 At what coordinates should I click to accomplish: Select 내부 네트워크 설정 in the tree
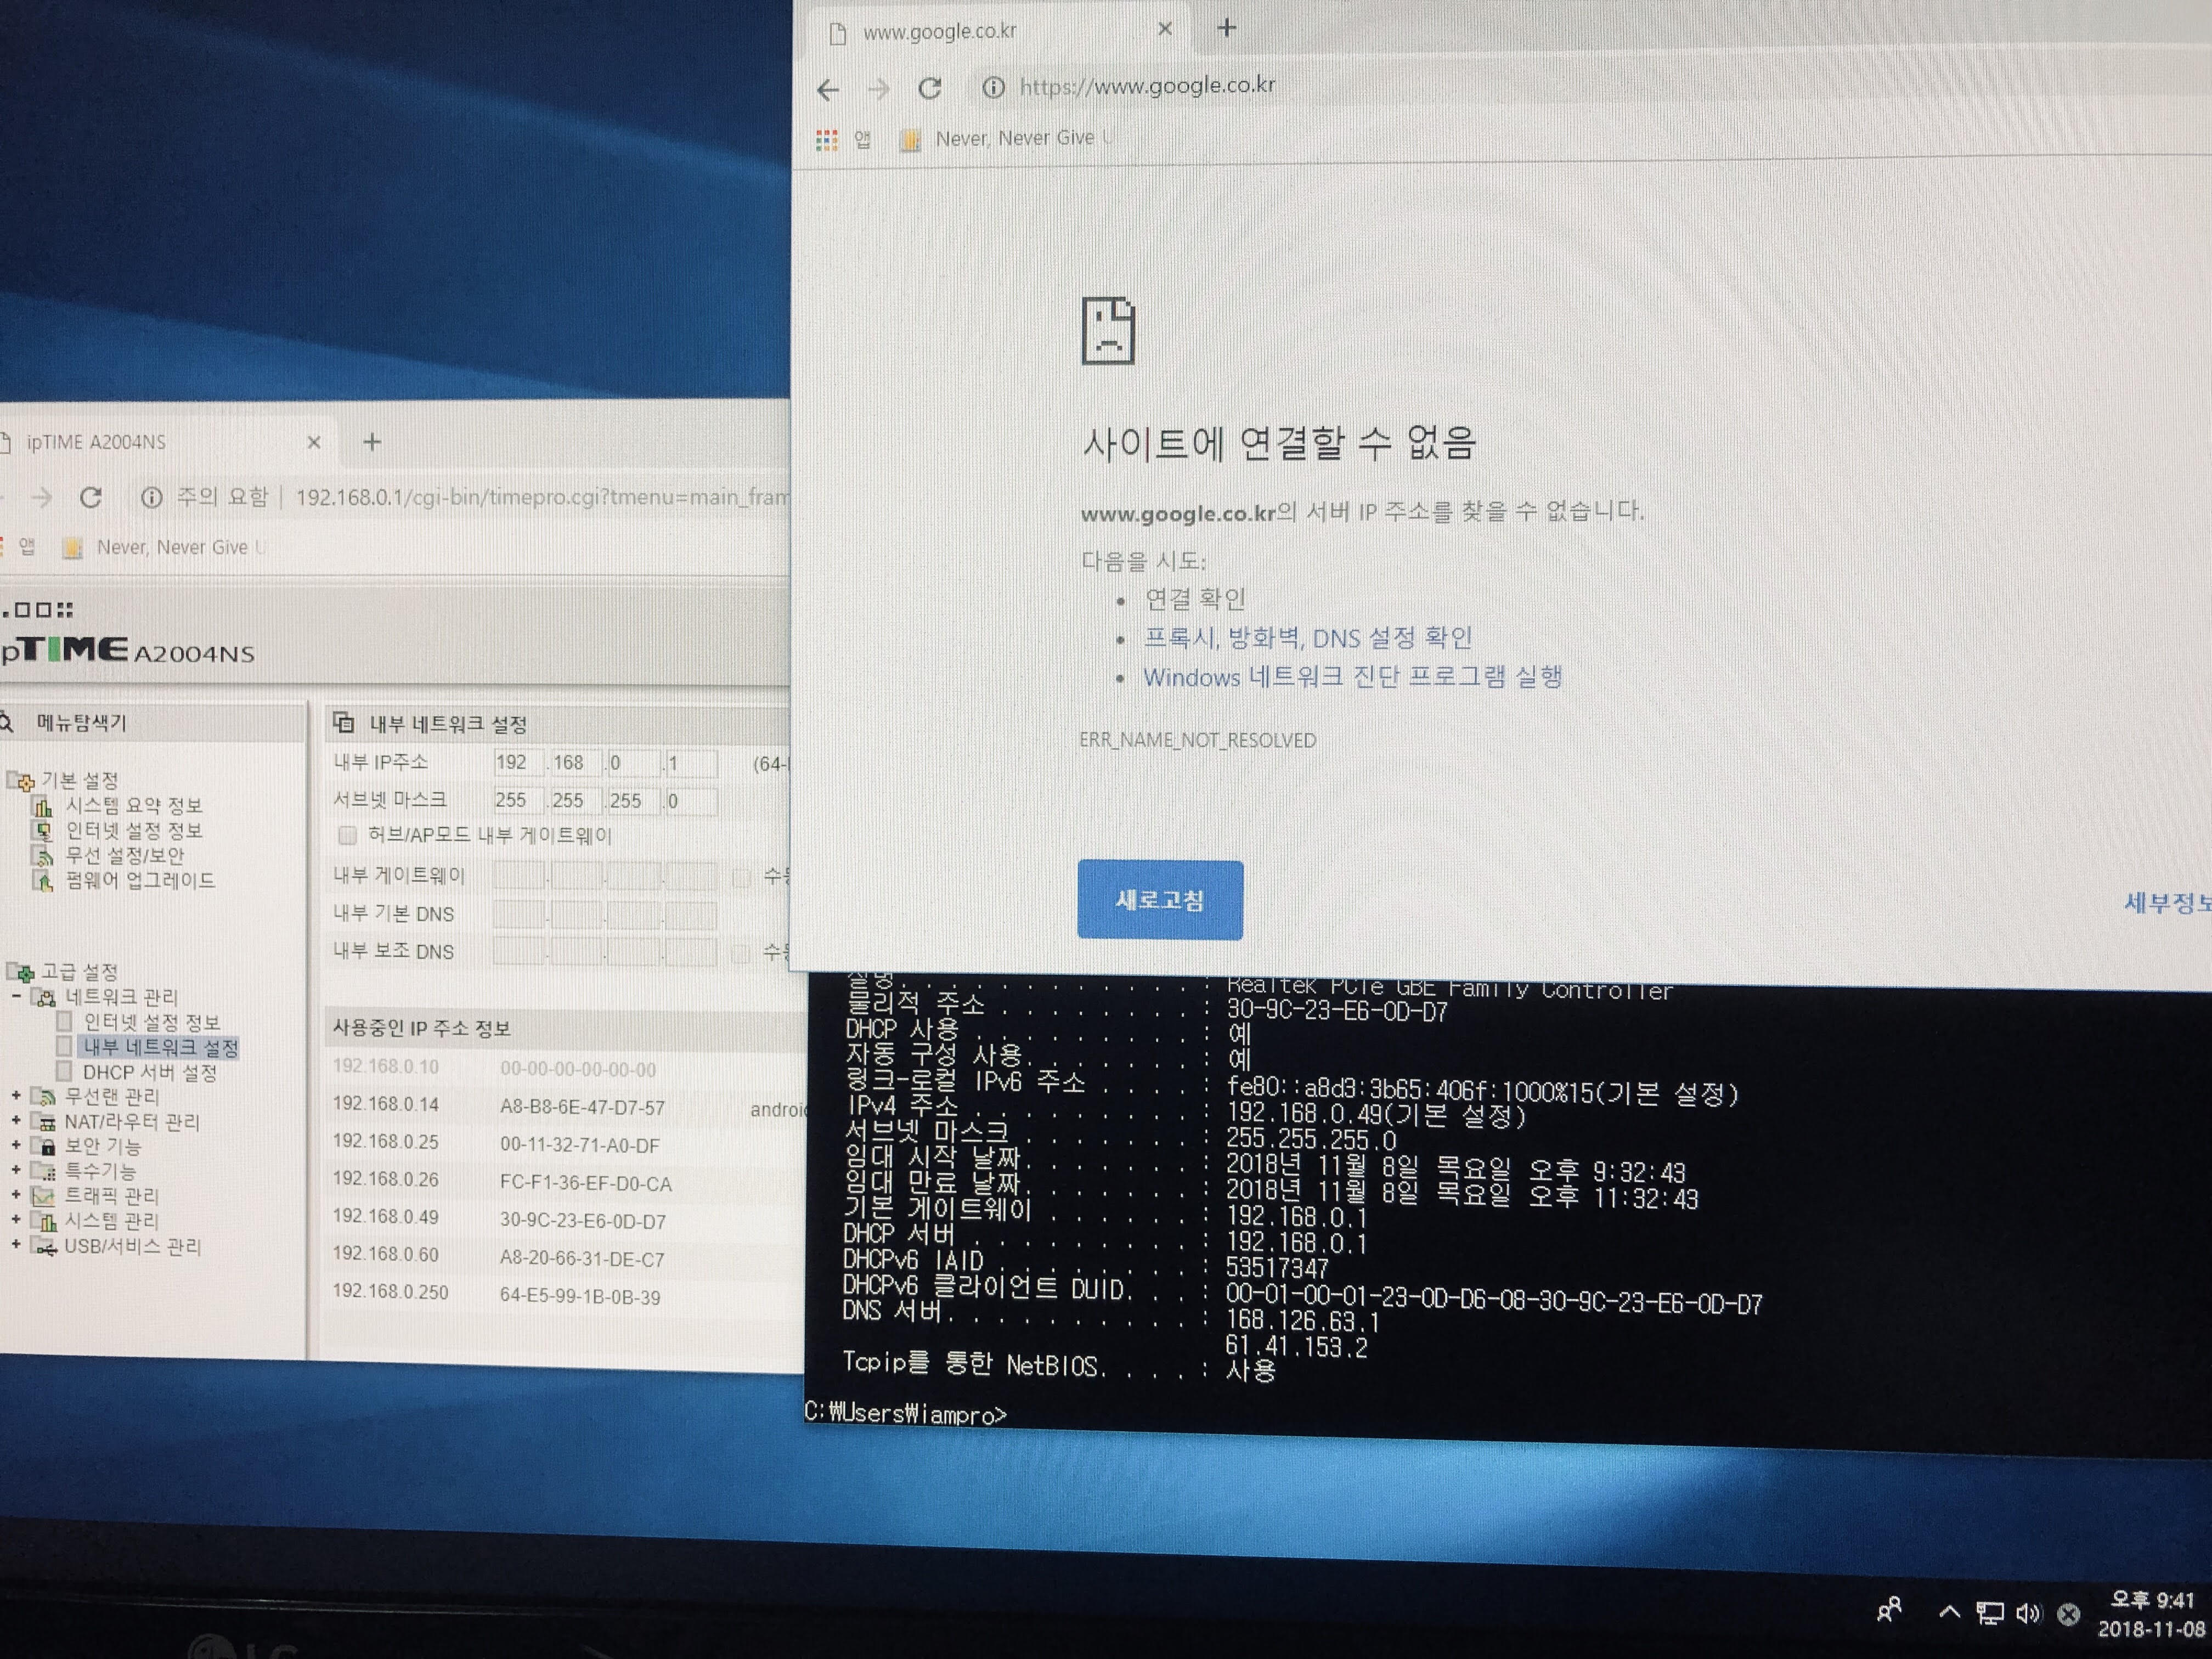pos(161,1047)
